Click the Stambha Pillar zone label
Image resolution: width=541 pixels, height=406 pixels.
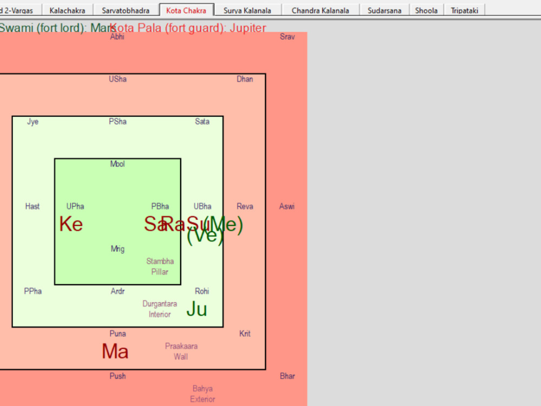160,266
